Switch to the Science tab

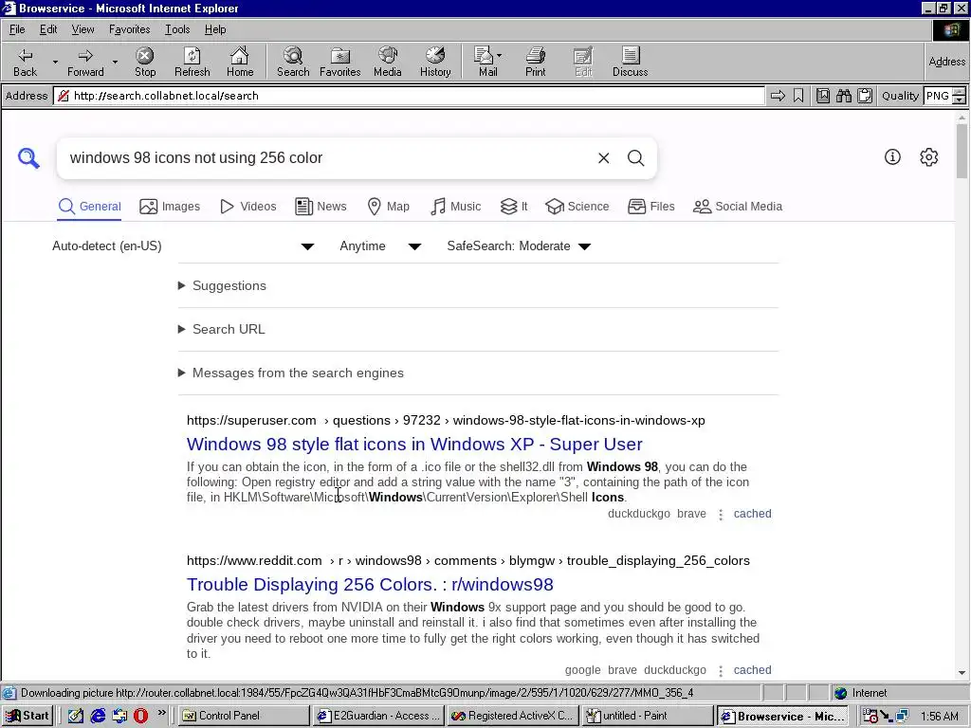577,207
